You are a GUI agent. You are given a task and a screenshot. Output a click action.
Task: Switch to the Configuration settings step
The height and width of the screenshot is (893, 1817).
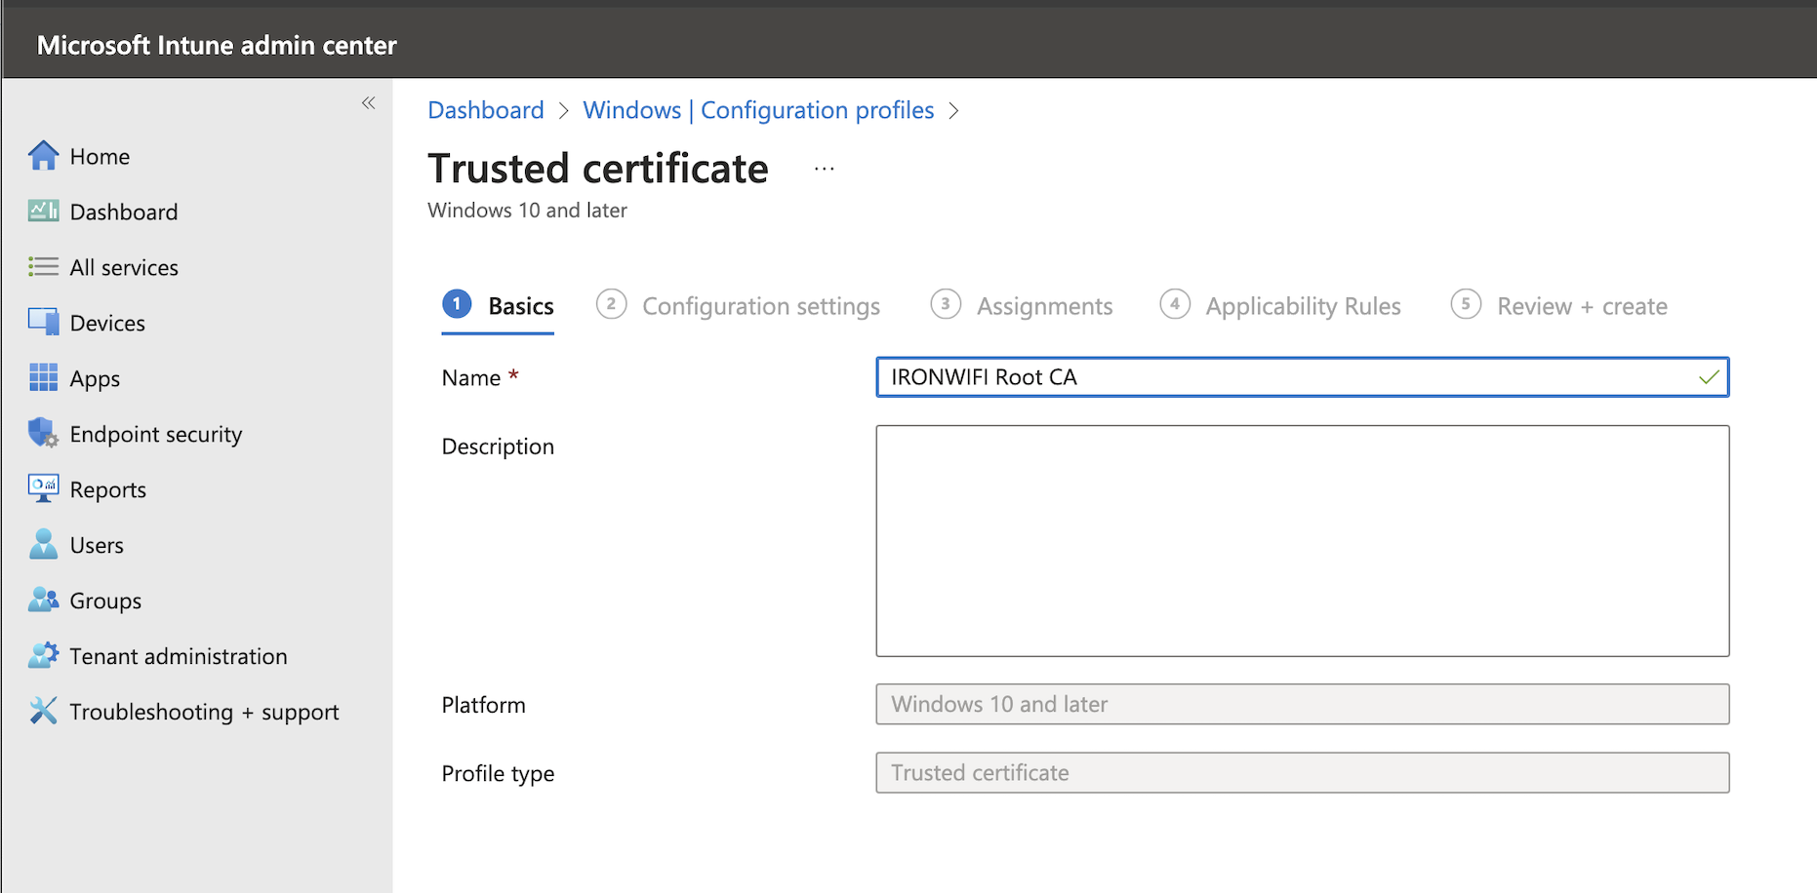click(x=760, y=305)
